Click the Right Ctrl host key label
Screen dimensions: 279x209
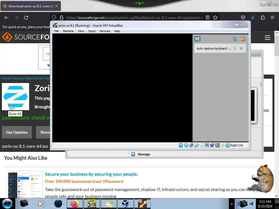click(x=237, y=145)
